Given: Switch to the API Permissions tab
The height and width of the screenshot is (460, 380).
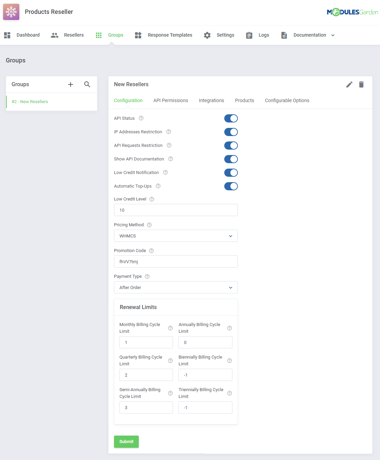Looking at the screenshot, I should coord(171,101).
